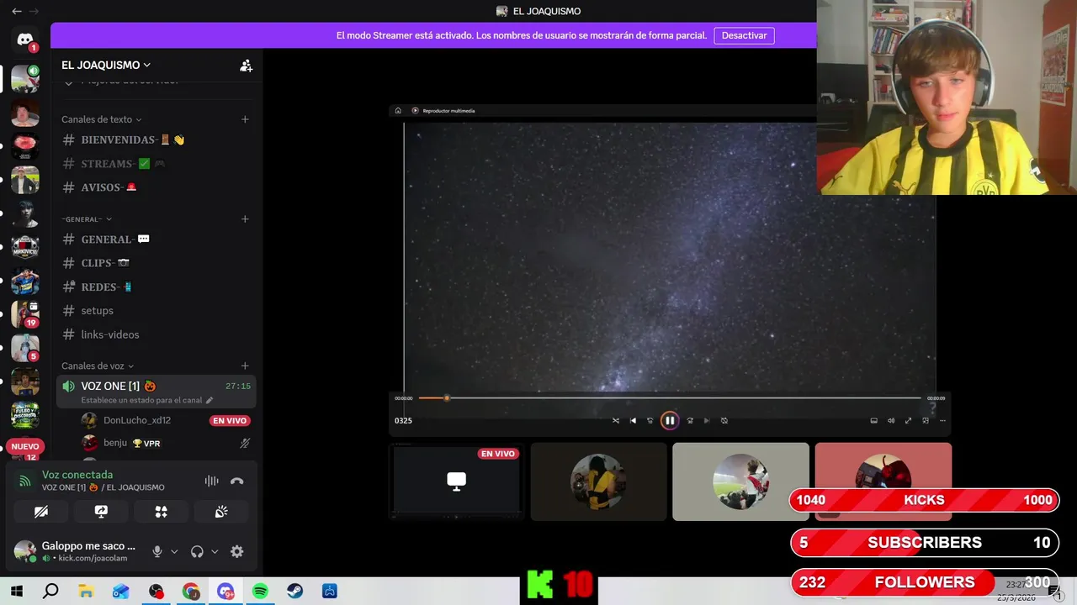This screenshot has width=1077, height=605.
Task: Open the CLIPS text channel
Action: pyautogui.click(x=157, y=263)
